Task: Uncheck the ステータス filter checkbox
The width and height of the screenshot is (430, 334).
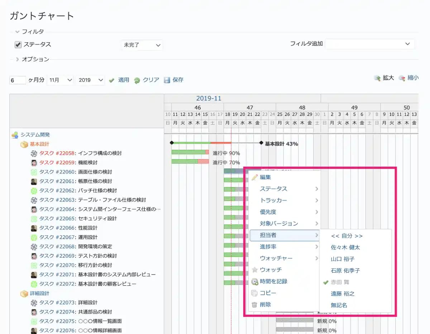Action: click(x=18, y=45)
